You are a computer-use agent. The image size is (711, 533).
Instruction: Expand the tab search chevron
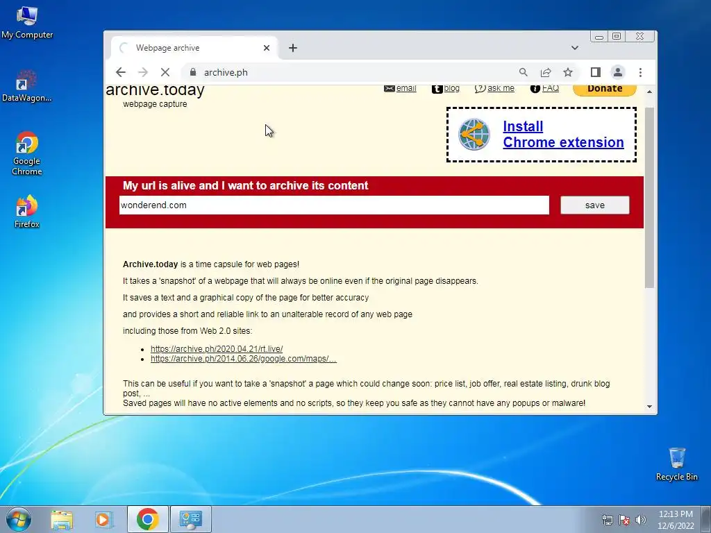coord(574,48)
